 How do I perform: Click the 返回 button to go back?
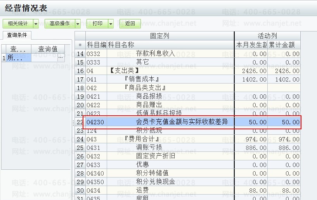coord(130,24)
